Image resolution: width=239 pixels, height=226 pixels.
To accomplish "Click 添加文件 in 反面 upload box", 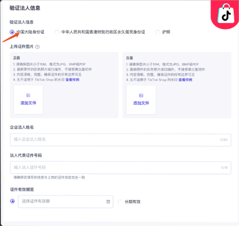I will (x=141, y=103).
